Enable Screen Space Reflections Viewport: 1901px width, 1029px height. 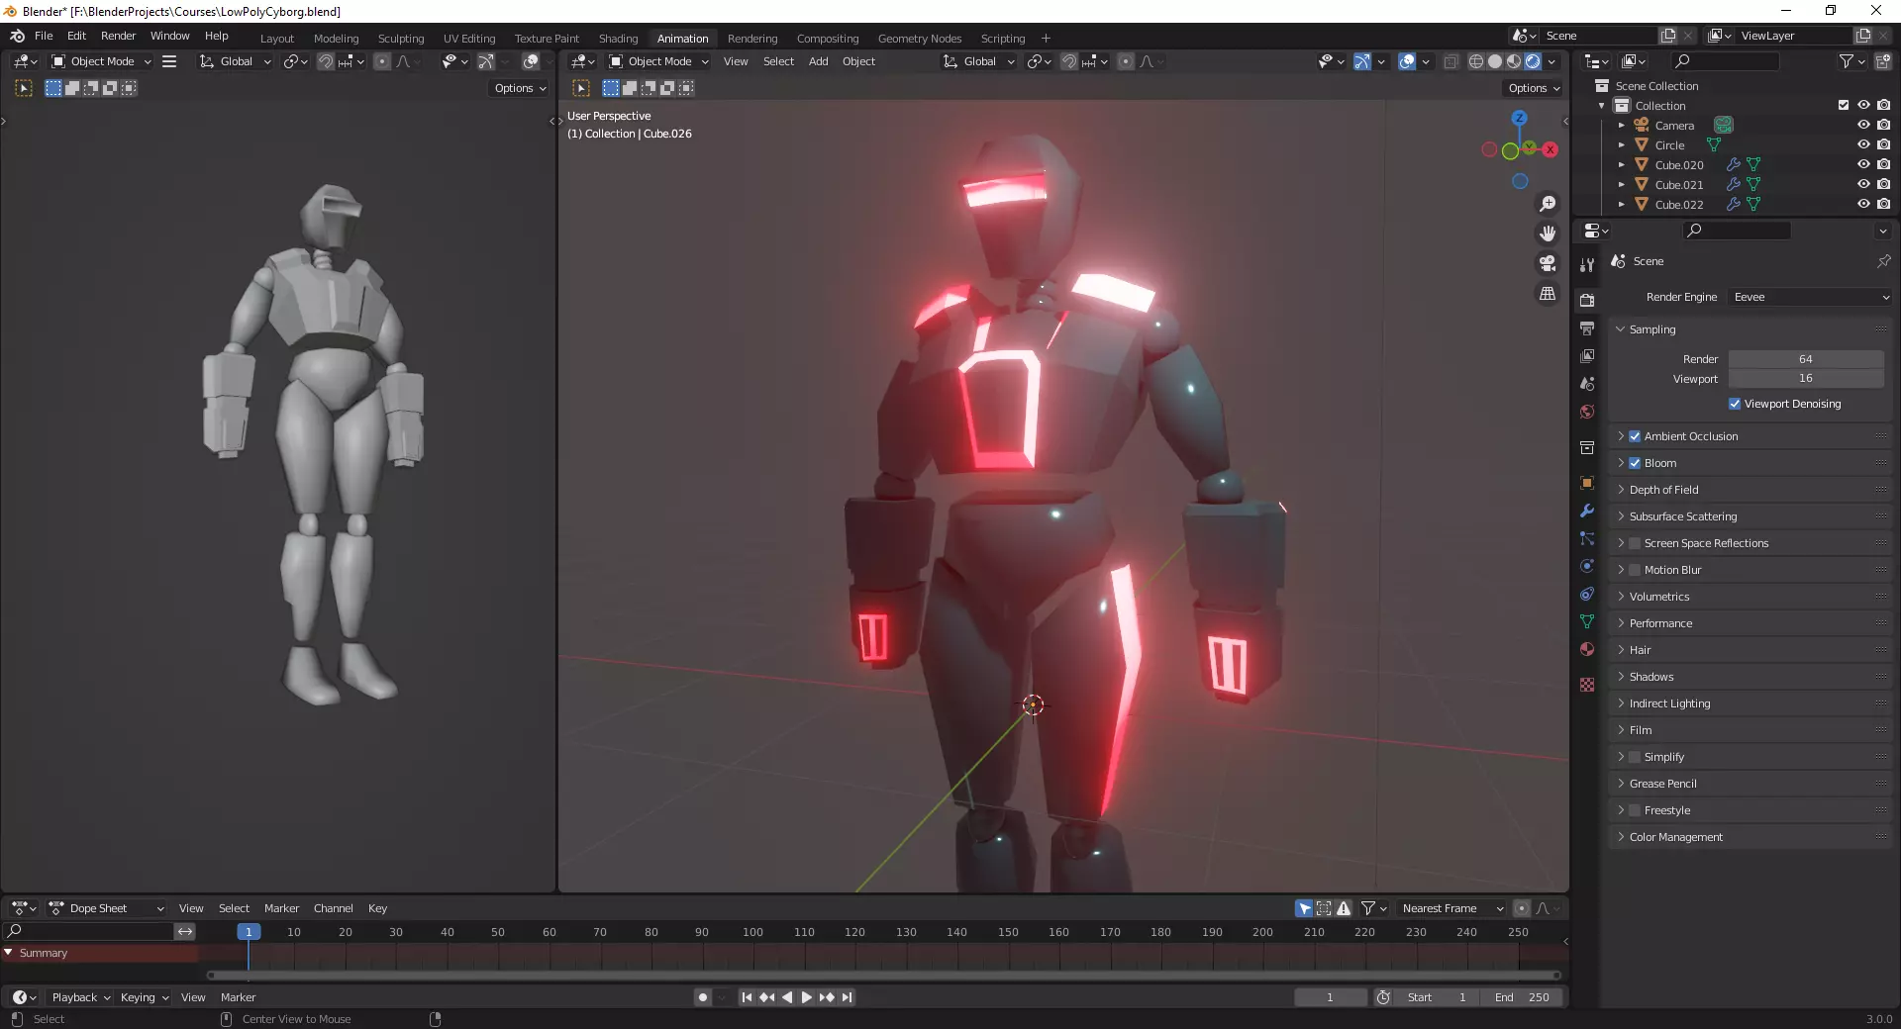coord(1635,543)
